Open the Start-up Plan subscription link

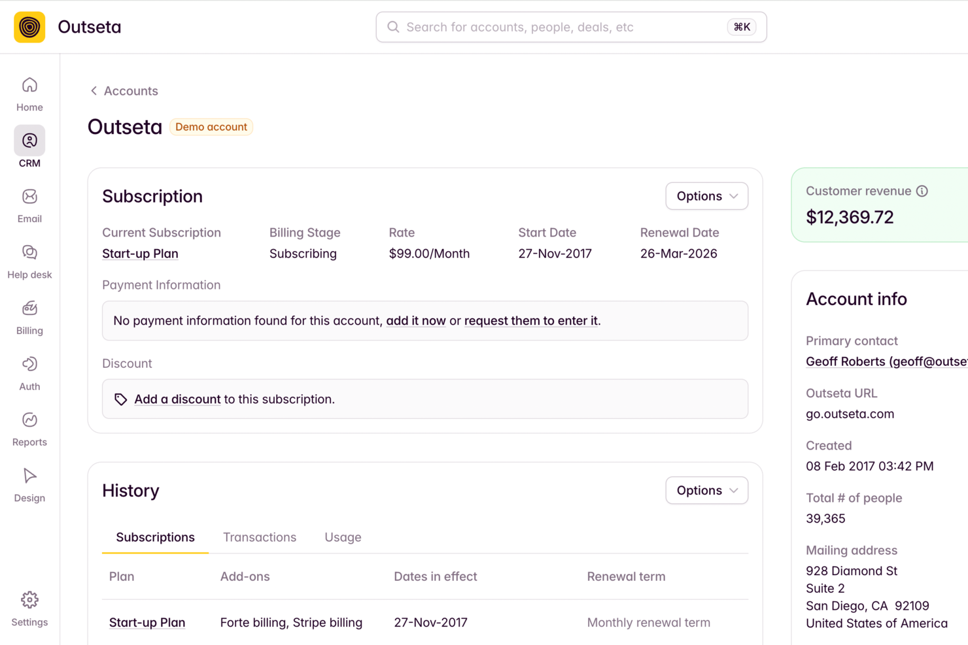[x=140, y=254]
